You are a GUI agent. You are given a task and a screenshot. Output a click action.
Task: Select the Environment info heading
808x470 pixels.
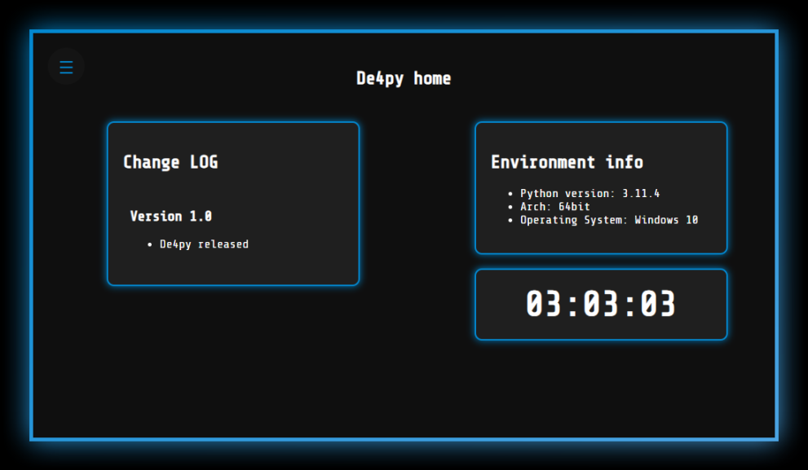tap(567, 162)
